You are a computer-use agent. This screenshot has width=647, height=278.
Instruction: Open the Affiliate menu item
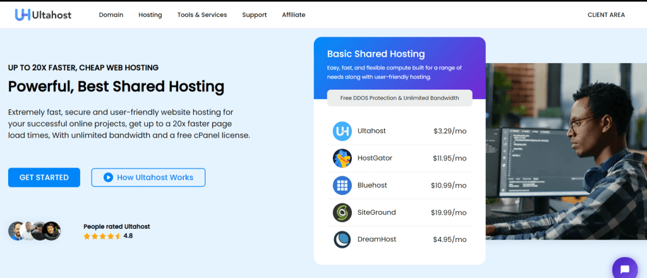294,15
